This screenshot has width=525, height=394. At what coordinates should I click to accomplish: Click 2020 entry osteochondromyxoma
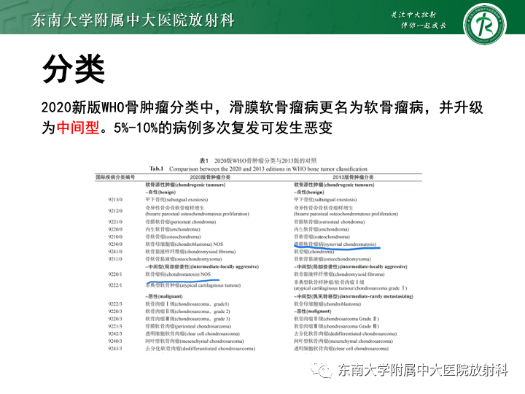pos(184,259)
